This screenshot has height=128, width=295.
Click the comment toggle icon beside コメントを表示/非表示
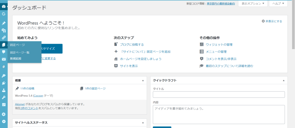point(202,59)
